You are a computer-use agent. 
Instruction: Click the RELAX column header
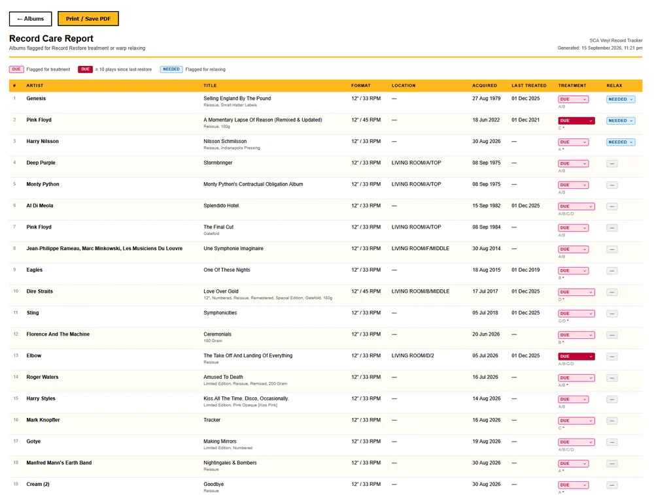(x=614, y=86)
